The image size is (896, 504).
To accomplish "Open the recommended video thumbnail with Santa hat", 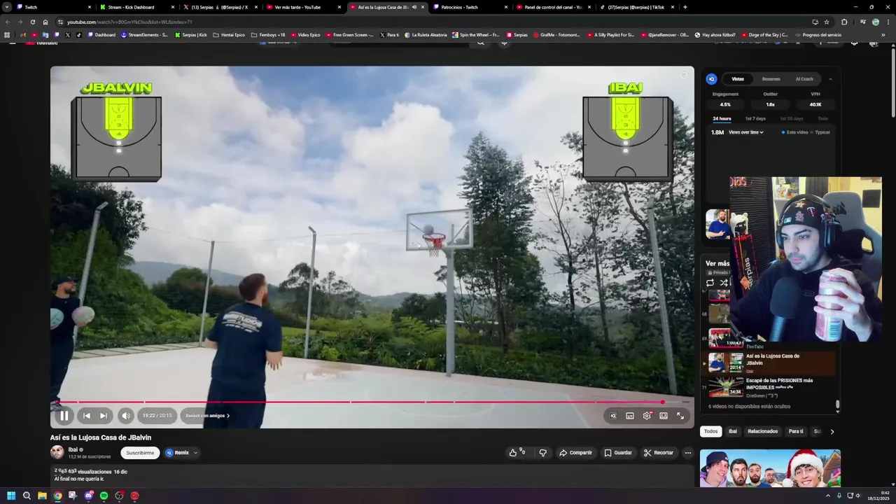I will [x=770, y=468].
